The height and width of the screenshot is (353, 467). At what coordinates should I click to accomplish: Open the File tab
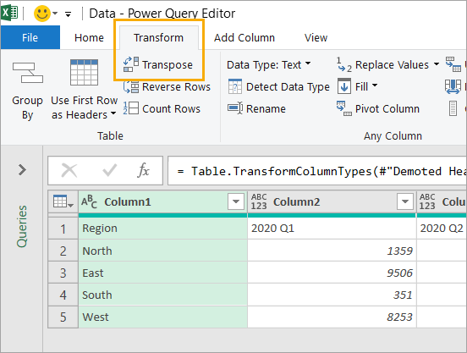(30, 37)
